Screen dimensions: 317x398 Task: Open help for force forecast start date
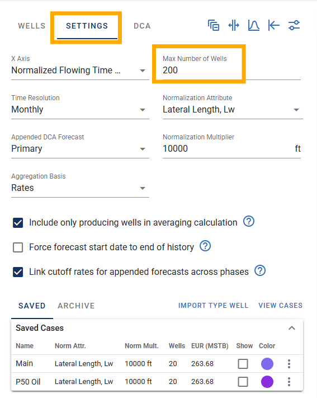point(205,246)
